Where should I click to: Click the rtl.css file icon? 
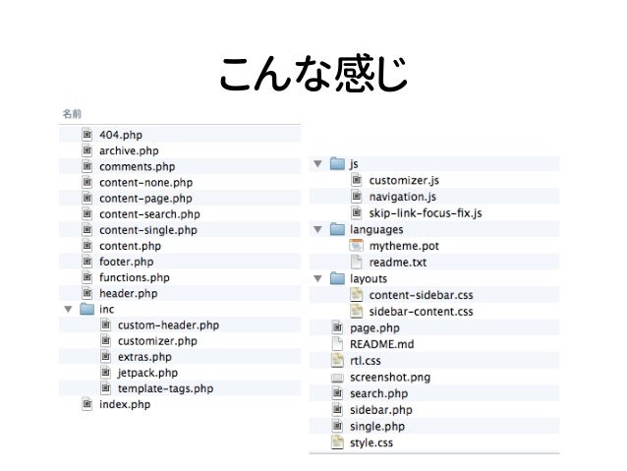337,361
